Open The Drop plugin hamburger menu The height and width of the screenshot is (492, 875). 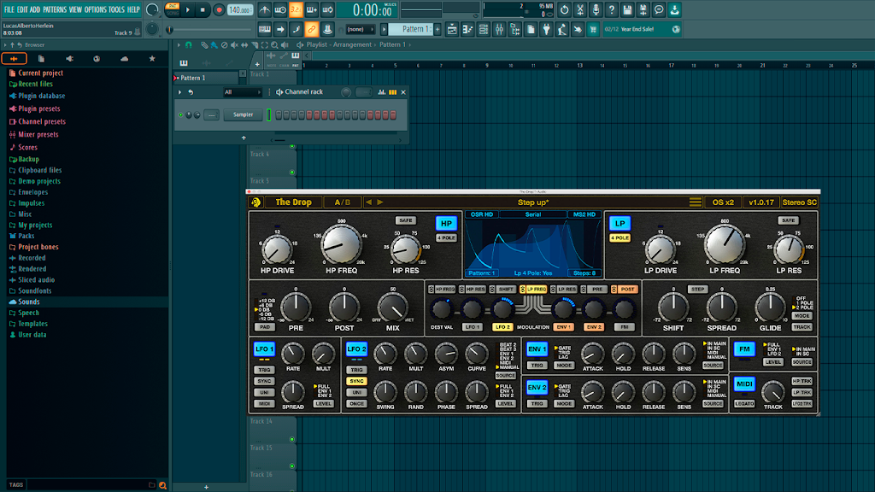(695, 202)
